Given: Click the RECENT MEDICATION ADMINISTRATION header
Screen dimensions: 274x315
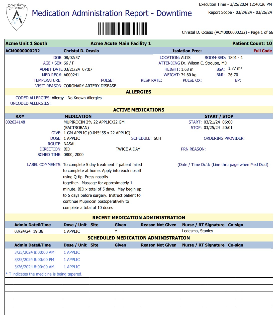Looking at the screenshot, I should click(x=139, y=218).
